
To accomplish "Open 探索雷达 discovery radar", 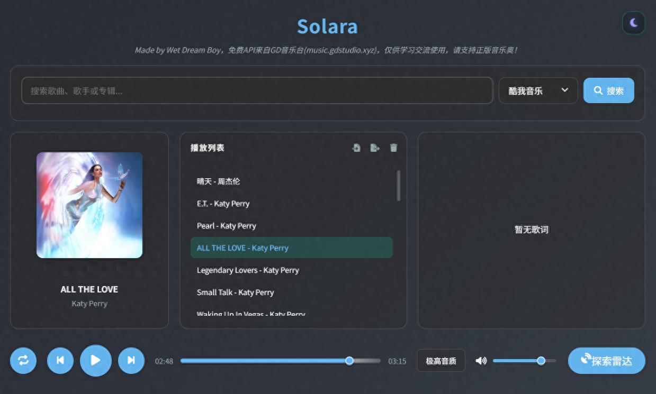I will pyautogui.click(x=606, y=360).
